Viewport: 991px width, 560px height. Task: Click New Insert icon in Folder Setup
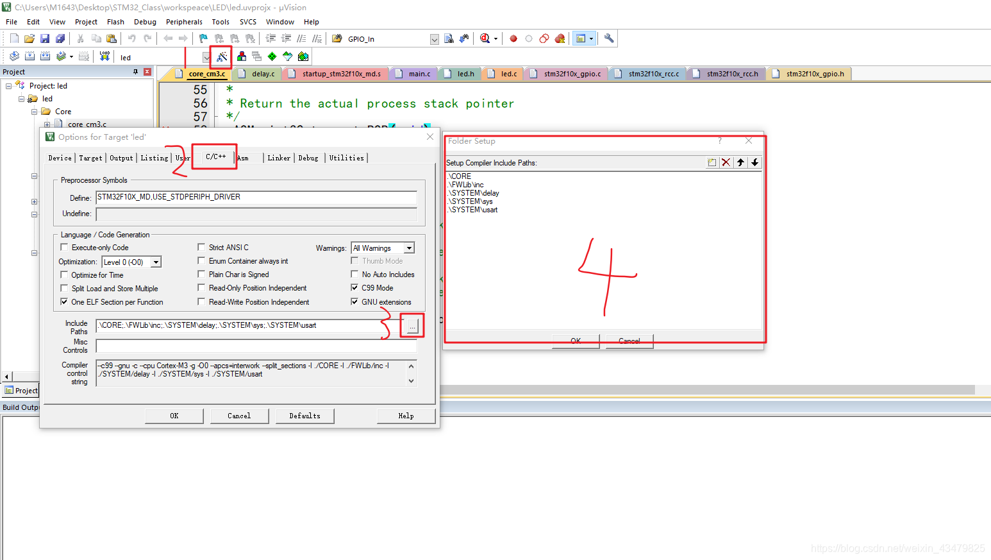point(712,162)
